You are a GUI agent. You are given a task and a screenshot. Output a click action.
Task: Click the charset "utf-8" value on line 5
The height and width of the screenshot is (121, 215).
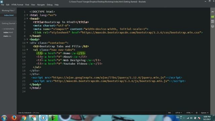coord(62,26)
